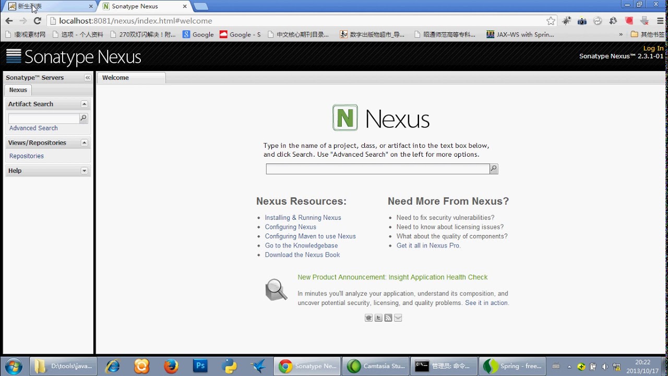Click the main welcome search magnifier button
This screenshot has height=376, width=668.
494,169
